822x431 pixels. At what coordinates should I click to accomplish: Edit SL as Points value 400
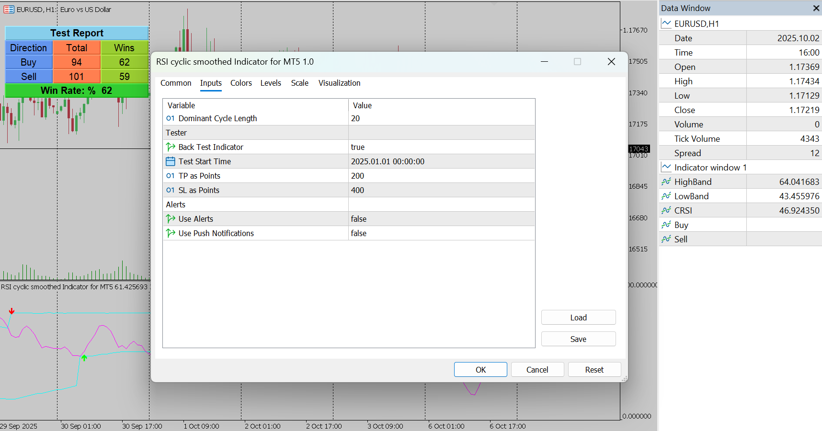[441, 190]
